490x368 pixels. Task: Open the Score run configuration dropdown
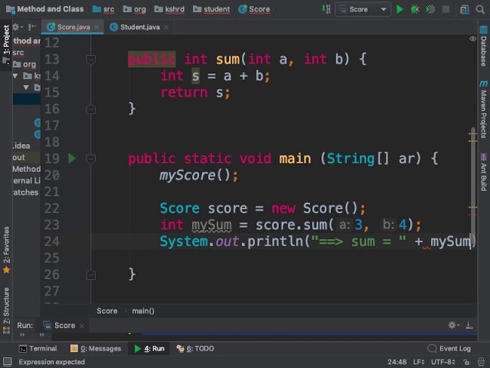click(363, 9)
